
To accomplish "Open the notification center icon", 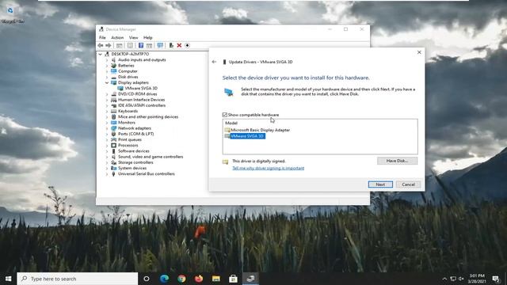I will click(496, 279).
